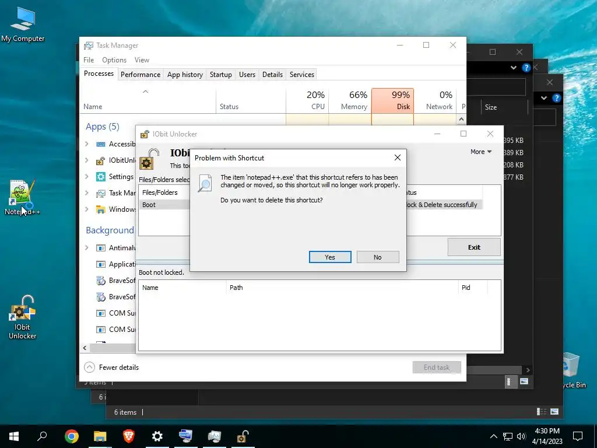This screenshot has width=597, height=448.
Task: Expand the Accessibility app row
Action: tap(87, 144)
